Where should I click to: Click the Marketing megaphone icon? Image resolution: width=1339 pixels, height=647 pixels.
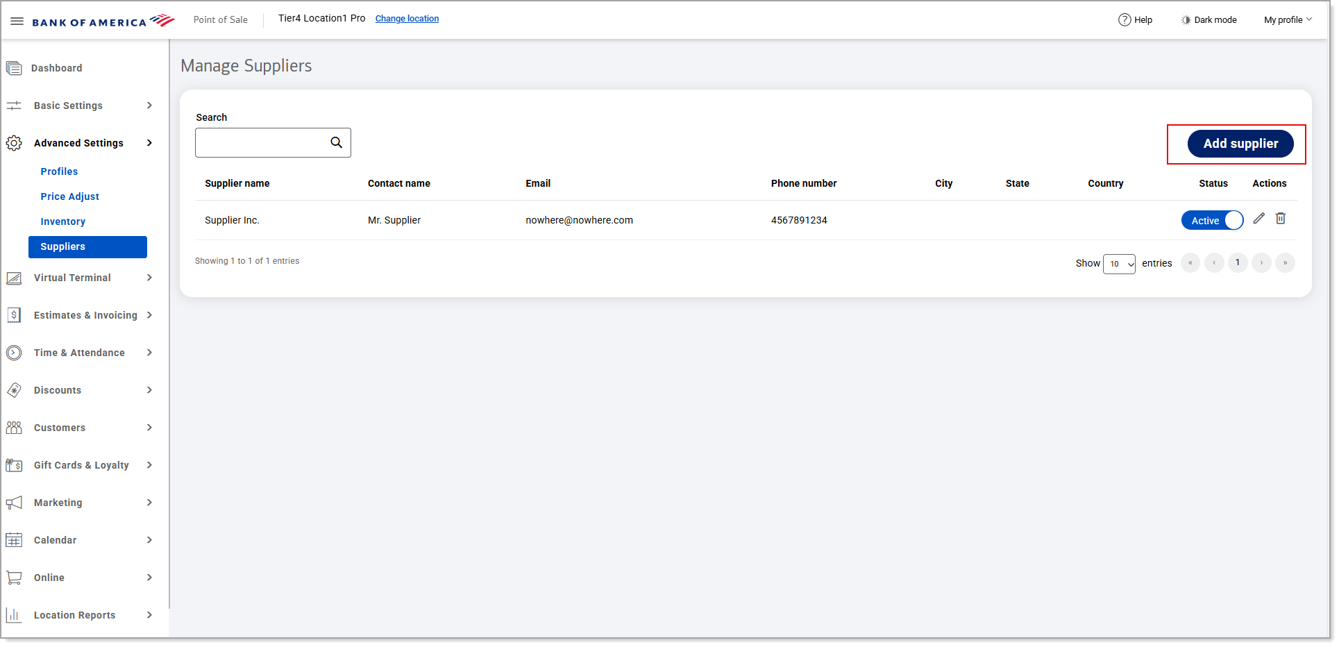pyautogui.click(x=14, y=503)
